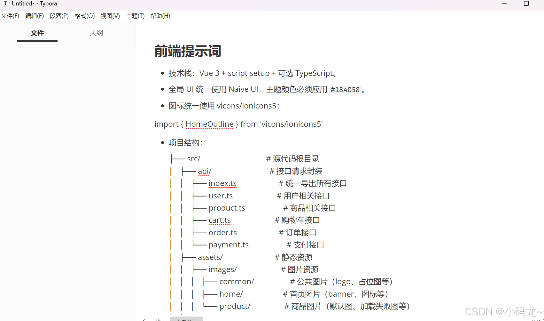Click the Typora logo in the title bar

click(5, 3)
